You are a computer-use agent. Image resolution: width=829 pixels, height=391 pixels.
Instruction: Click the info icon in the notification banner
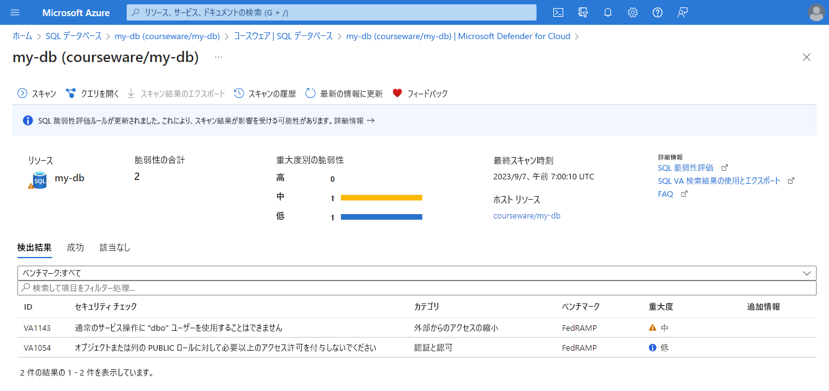coord(28,120)
